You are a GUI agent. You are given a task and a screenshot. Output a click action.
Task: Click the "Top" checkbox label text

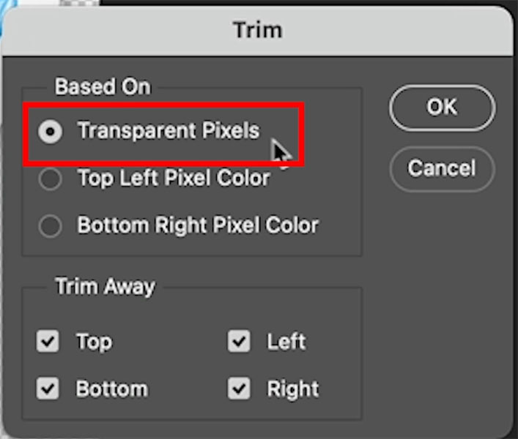[x=95, y=342]
